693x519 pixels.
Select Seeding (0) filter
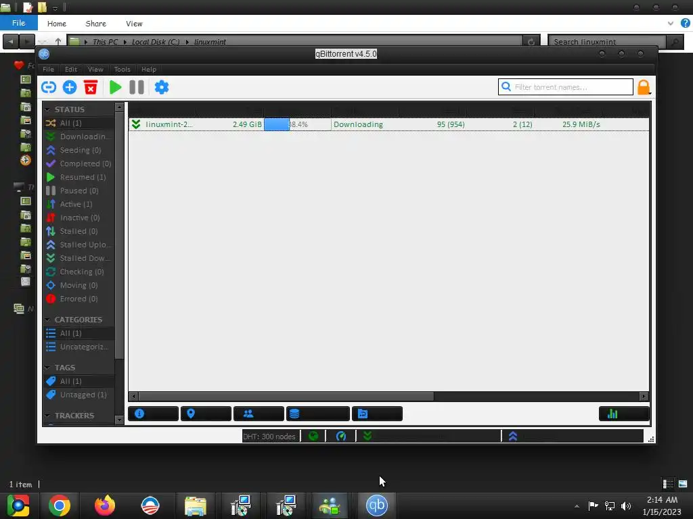tap(79, 150)
